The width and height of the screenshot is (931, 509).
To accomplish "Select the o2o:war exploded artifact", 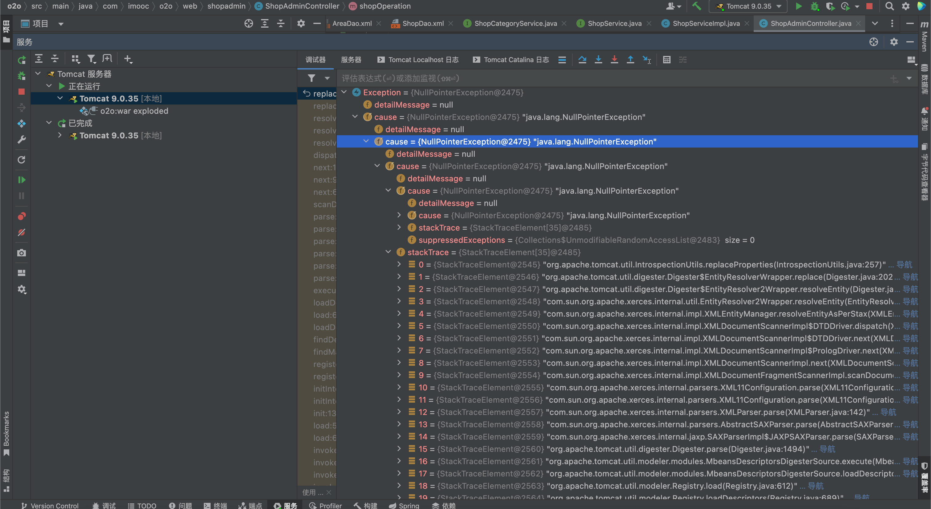I will pyautogui.click(x=134, y=111).
